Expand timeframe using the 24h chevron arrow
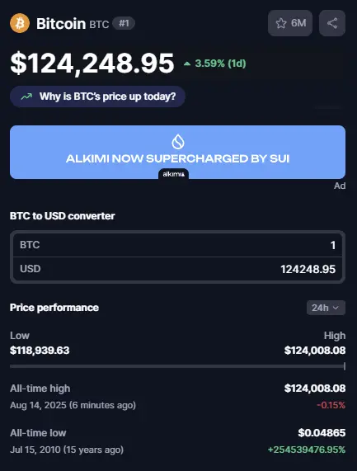This screenshot has width=357, height=471. pyautogui.click(x=336, y=308)
